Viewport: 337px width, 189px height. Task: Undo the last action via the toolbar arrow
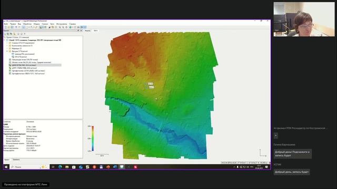tap(16, 27)
